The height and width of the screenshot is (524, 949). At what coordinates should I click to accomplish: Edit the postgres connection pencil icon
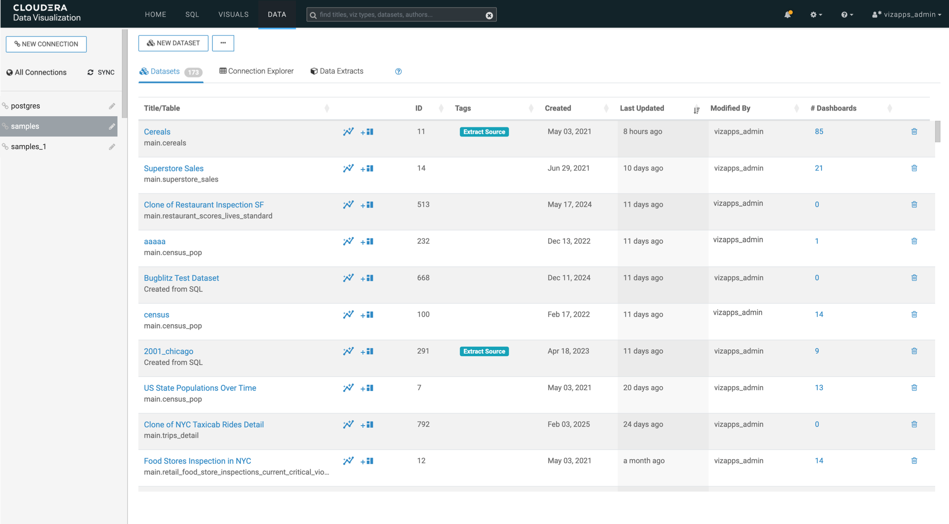112,106
